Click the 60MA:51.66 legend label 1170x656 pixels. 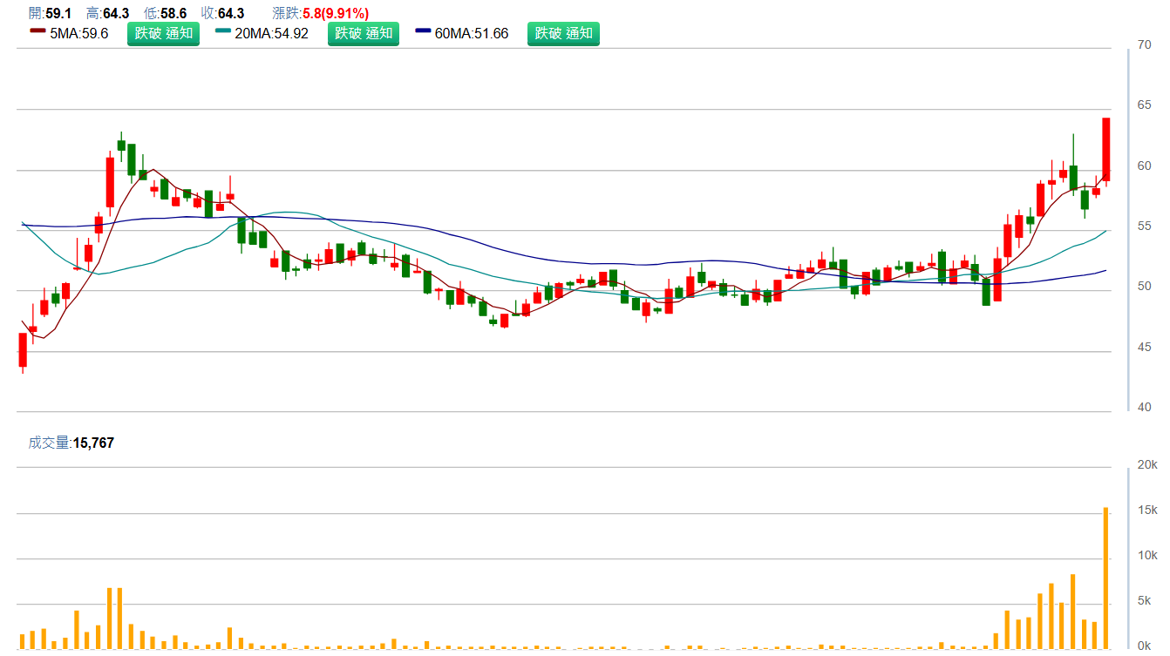472,34
